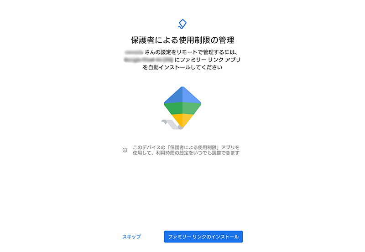Click the ファミリー リンクのインストール button
This screenshot has width=365, height=252.
coord(203,237)
